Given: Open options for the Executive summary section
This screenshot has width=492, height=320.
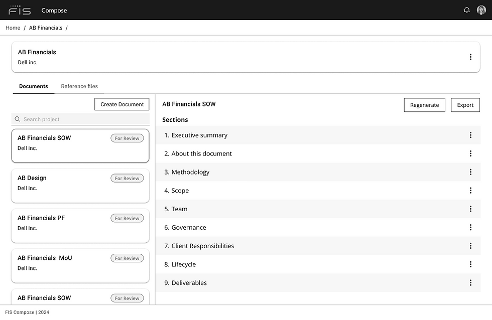Looking at the screenshot, I should click(470, 135).
